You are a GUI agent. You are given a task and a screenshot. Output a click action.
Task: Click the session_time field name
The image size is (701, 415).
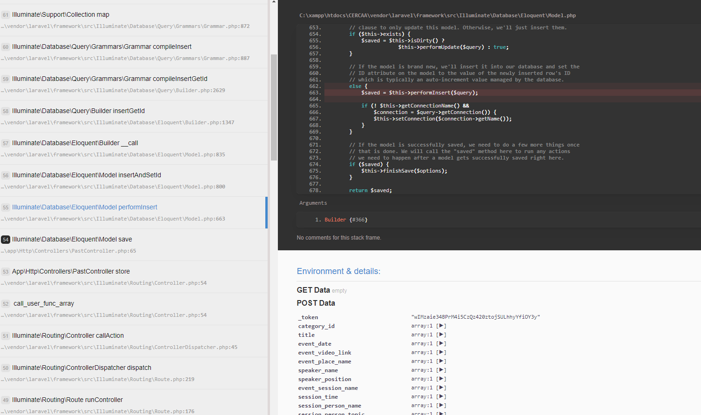click(x=318, y=397)
